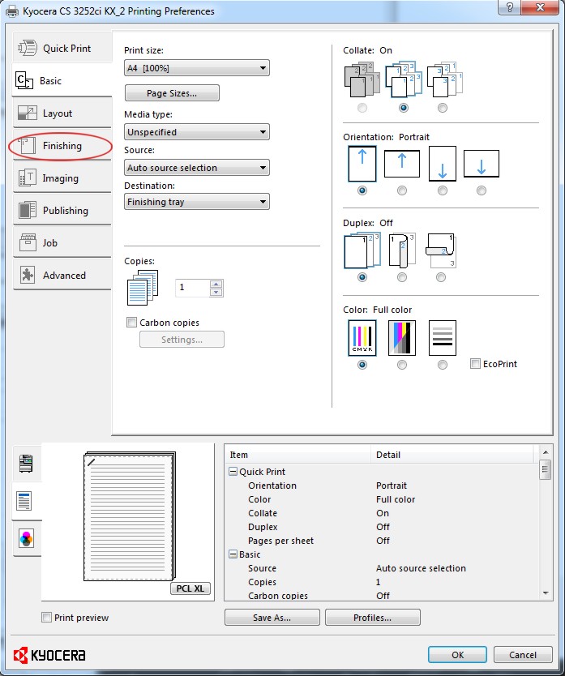Select the reverse collate icon
This screenshot has height=676, width=565.
(444, 80)
